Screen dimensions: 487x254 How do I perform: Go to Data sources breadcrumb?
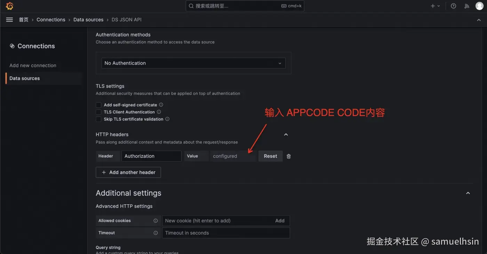pos(88,20)
